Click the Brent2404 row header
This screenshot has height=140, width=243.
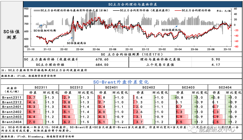pos(12,122)
